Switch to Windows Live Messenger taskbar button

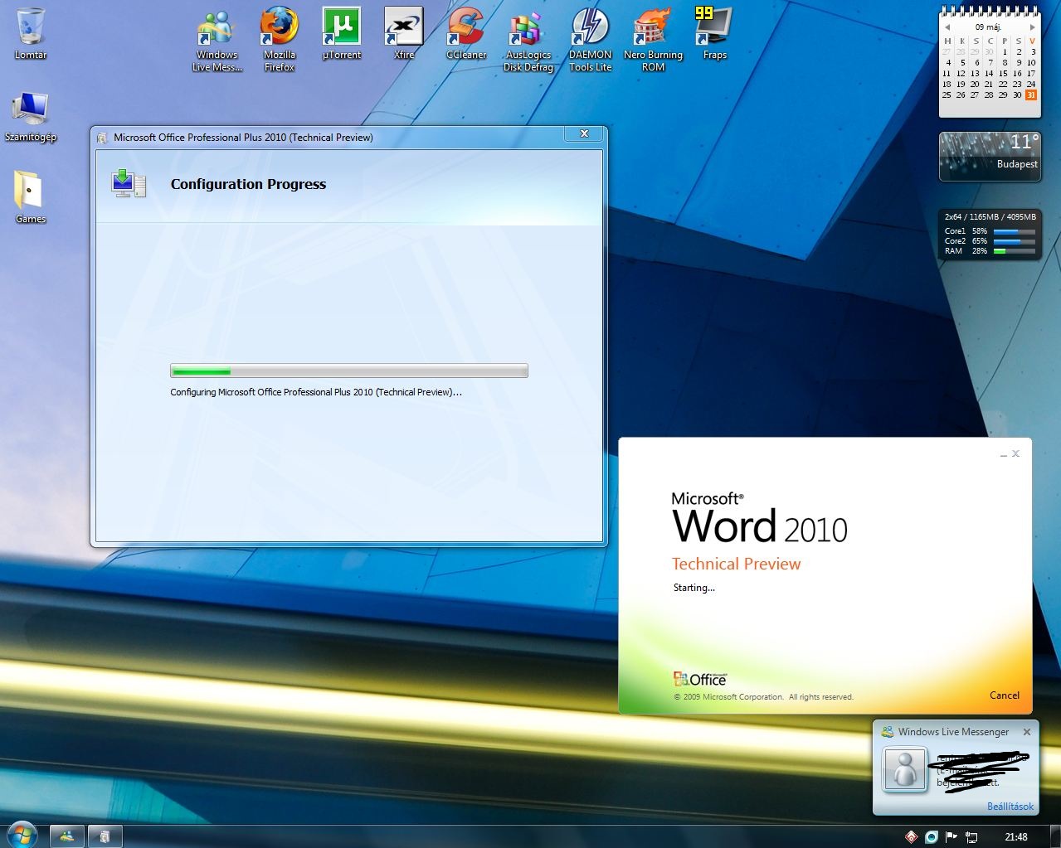66,836
